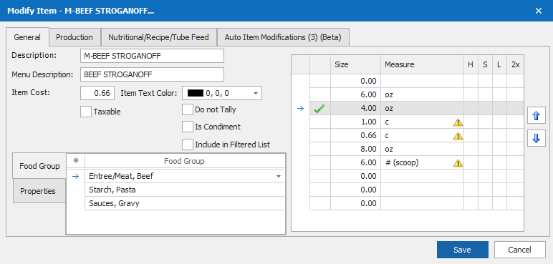
Task: Expand the Entree/Meat, Beef food group dropdown
Action: coord(278,176)
